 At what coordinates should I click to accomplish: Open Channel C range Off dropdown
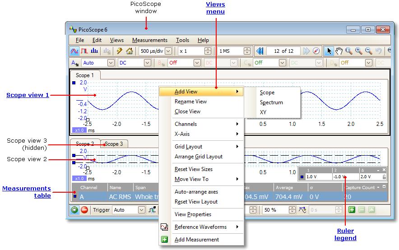pyautogui.click(x=283, y=63)
